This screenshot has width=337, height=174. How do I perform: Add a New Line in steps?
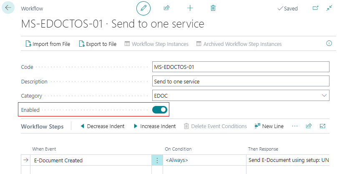pyautogui.click(x=269, y=126)
